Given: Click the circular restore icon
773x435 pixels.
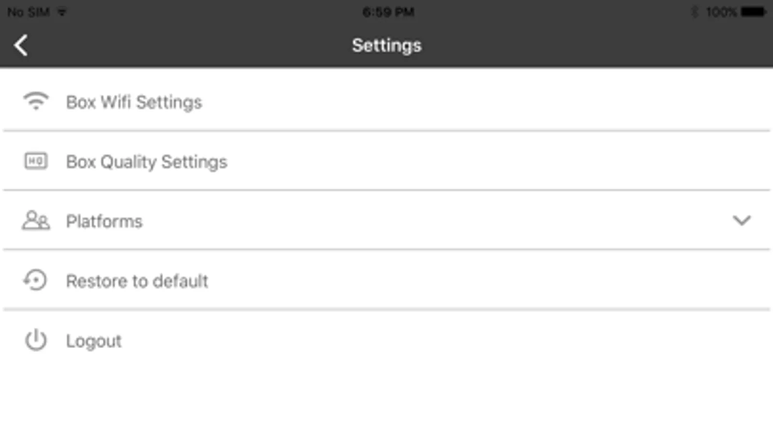Looking at the screenshot, I should coord(35,280).
